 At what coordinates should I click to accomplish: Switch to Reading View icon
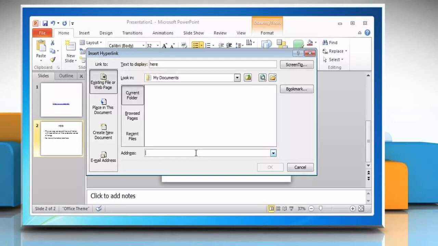tap(285, 208)
